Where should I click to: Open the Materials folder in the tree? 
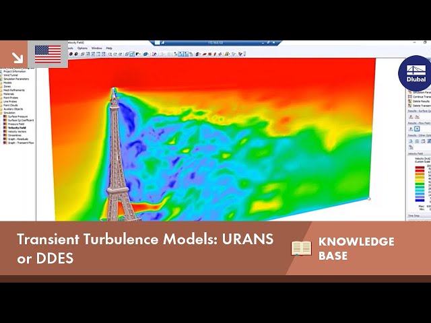pos(9,94)
